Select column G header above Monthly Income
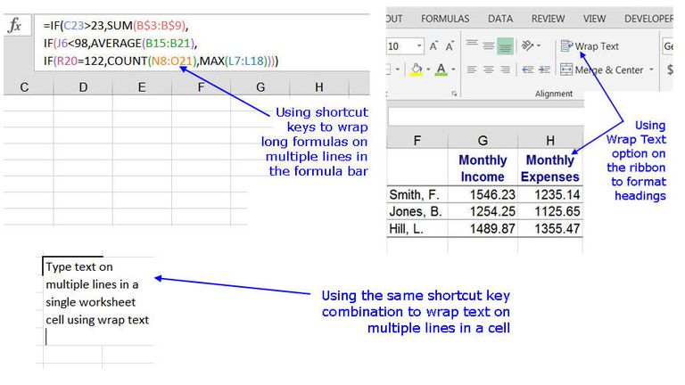The image size is (685, 385). click(x=483, y=141)
